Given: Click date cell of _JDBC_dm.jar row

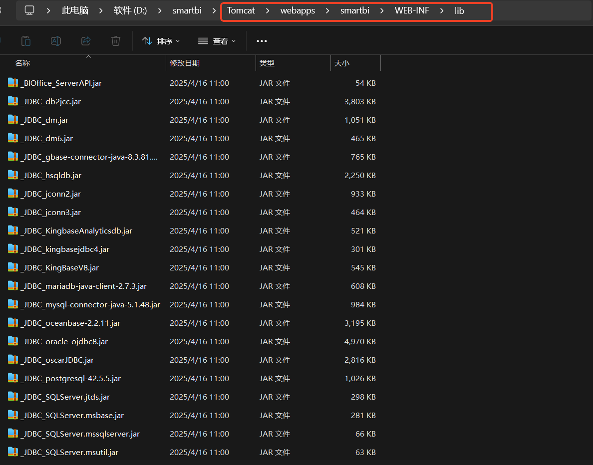Looking at the screenshot, I should tap(199, 120).
